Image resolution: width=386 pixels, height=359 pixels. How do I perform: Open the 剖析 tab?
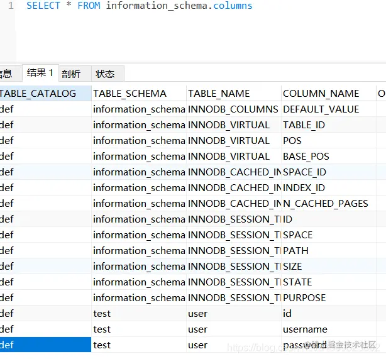point(75,74)
